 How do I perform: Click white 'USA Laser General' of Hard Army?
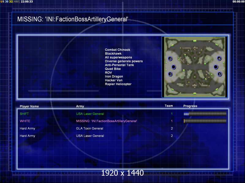90,136
